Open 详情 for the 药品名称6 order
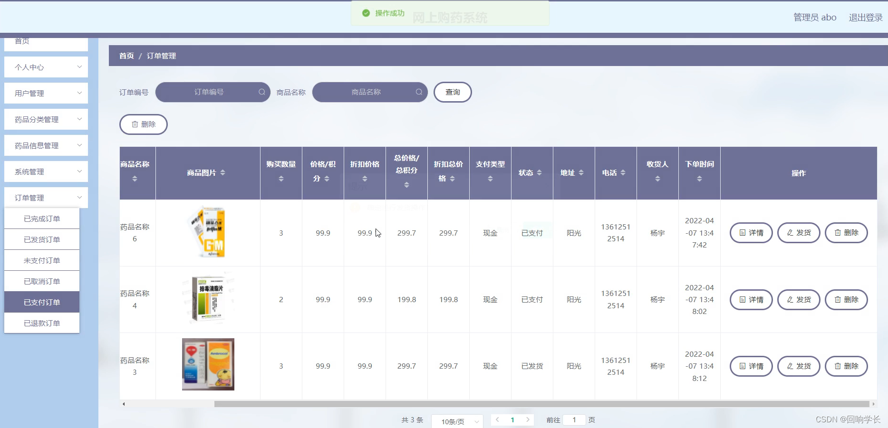This screenshot has height=428, width=888. (751, 233)
